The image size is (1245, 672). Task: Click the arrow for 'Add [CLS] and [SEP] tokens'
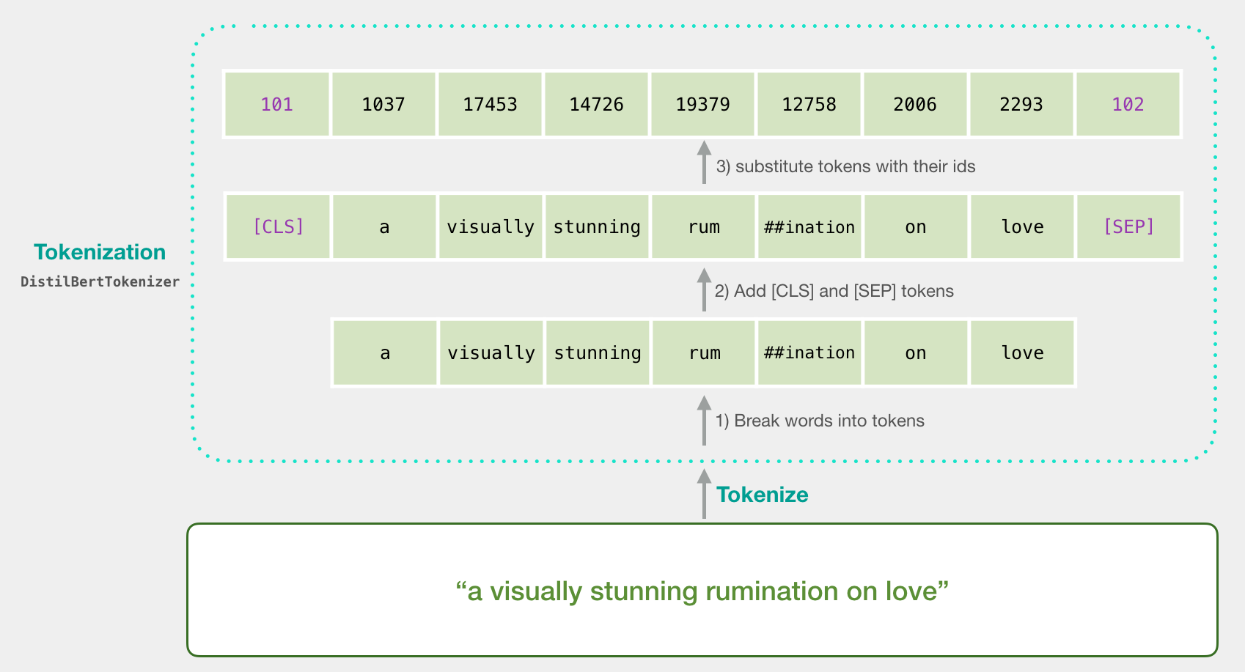click(704, 286)
